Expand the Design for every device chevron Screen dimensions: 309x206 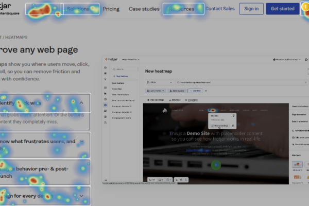81,196
